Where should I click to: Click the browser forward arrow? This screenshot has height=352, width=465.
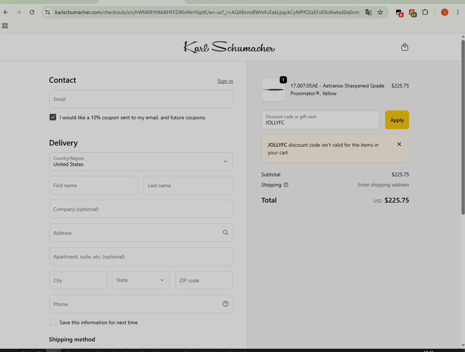(19, 12)
